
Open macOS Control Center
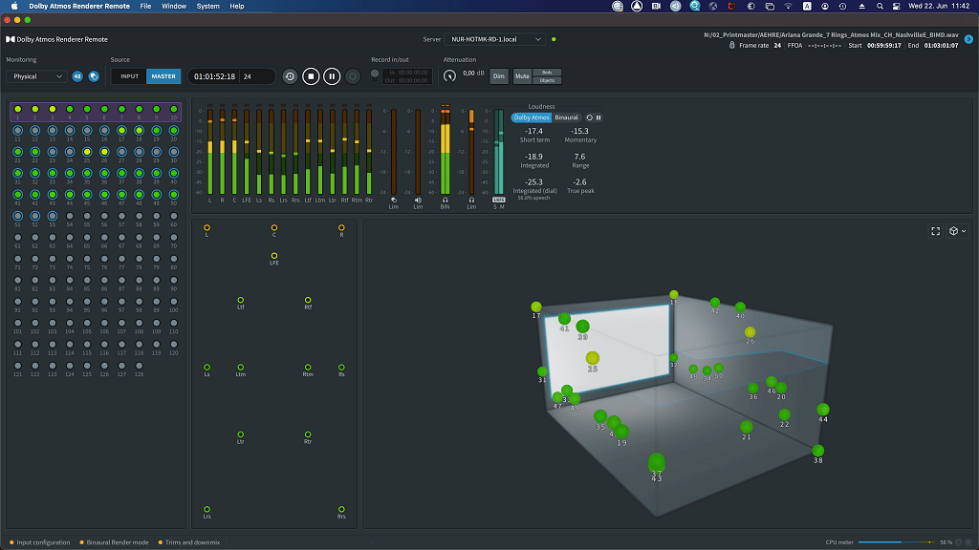click(x=896, y=7)
